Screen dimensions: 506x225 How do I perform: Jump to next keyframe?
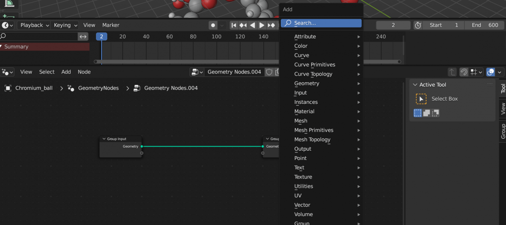[271, 25]
